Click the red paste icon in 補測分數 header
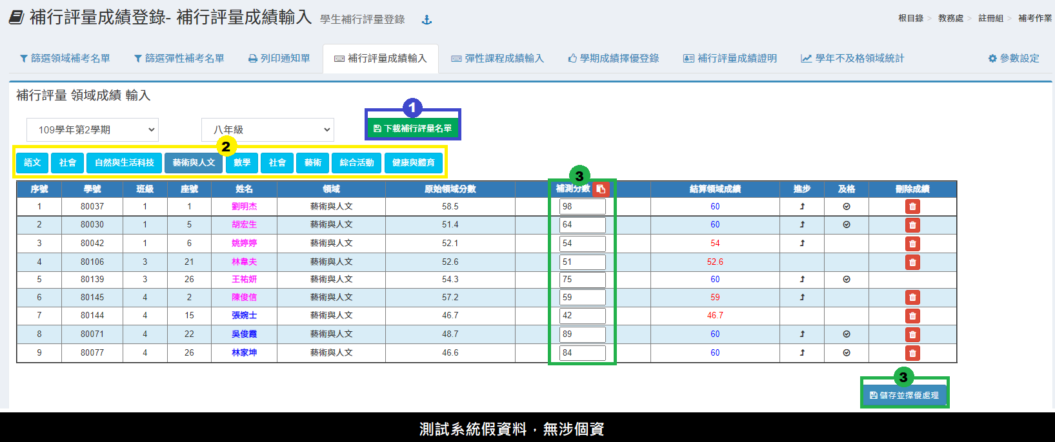This screenshot has height=442, width=1055. (601, 189)
